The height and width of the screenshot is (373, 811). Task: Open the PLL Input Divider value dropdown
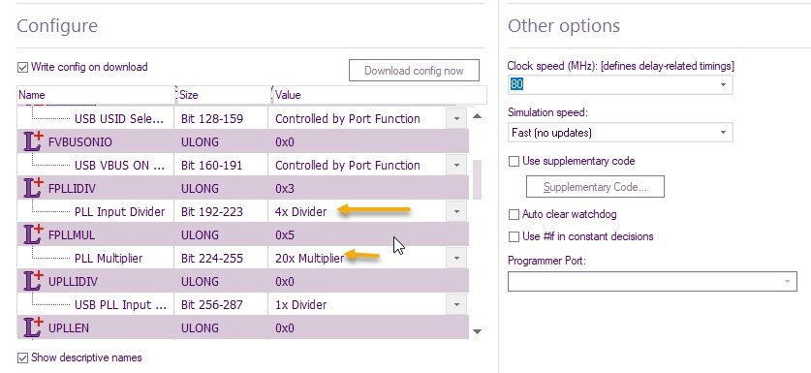(456, 211)
